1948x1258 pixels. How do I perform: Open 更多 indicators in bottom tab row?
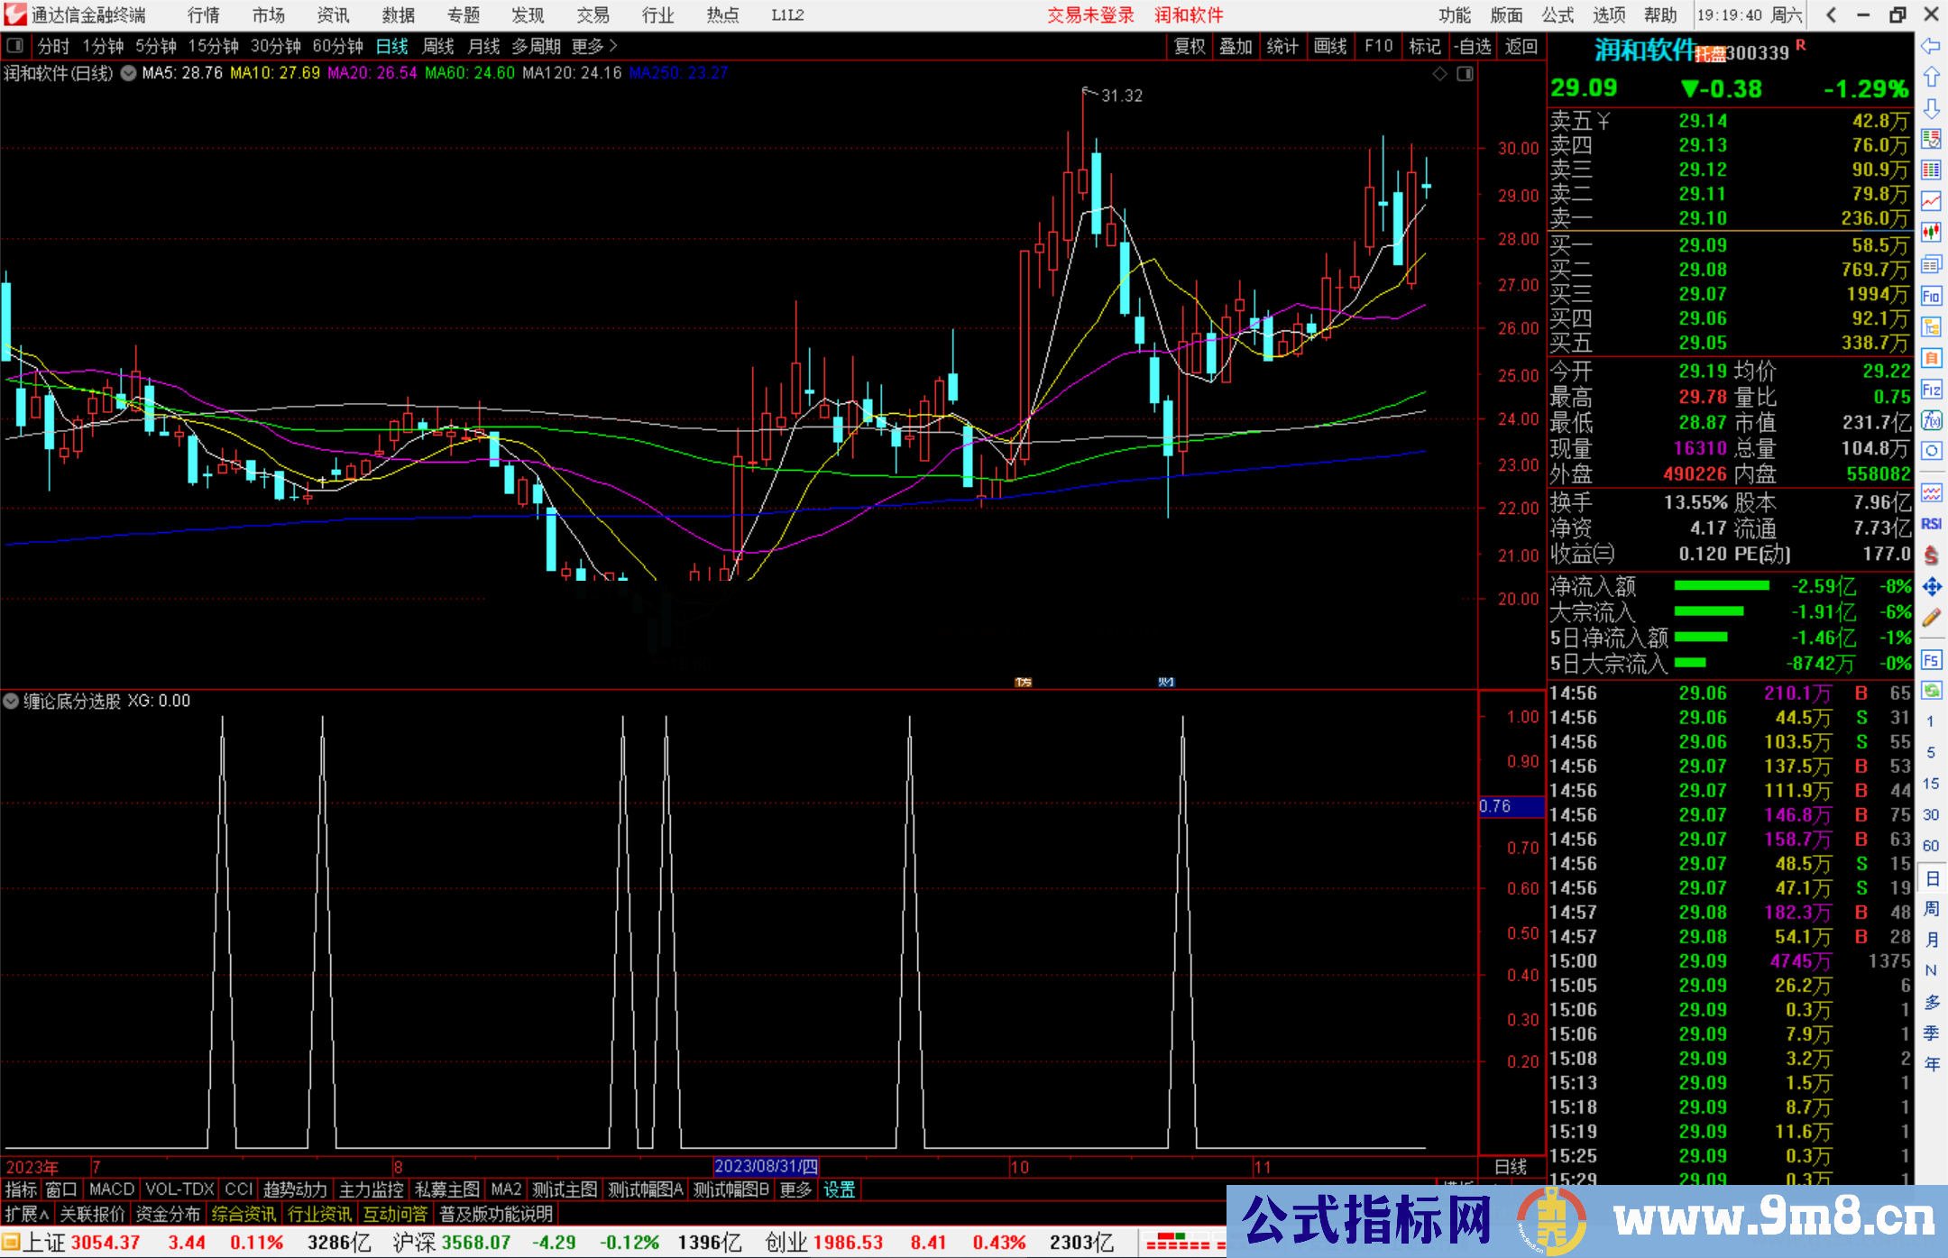pos(795,1189)
